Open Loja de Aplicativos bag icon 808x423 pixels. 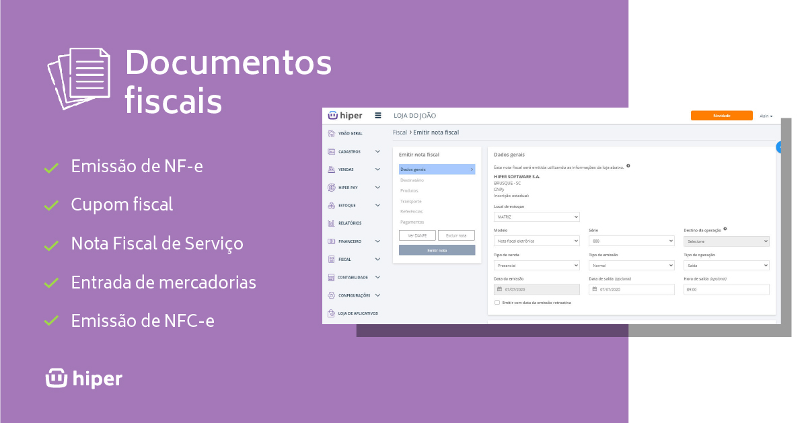(x=331, y=313)
